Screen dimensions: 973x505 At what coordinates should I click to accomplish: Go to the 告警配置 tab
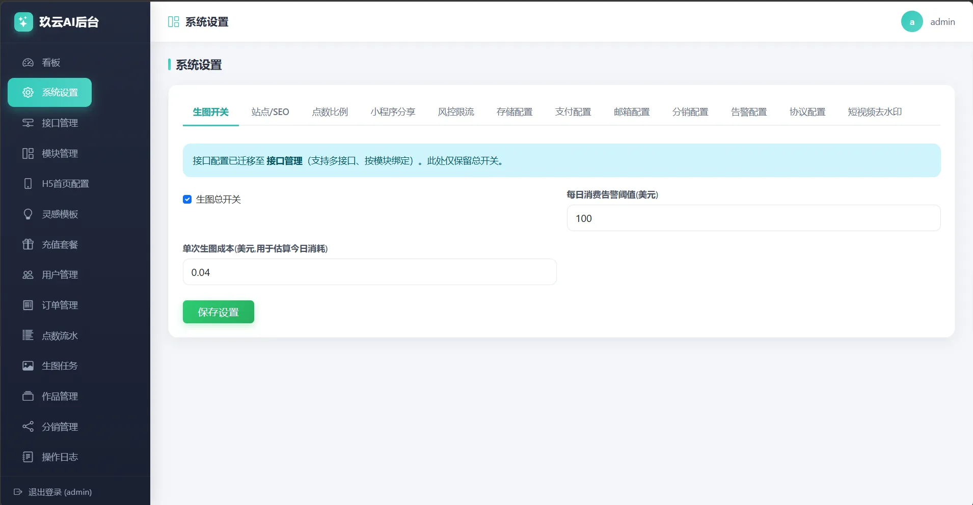click(x=749, y=111)
